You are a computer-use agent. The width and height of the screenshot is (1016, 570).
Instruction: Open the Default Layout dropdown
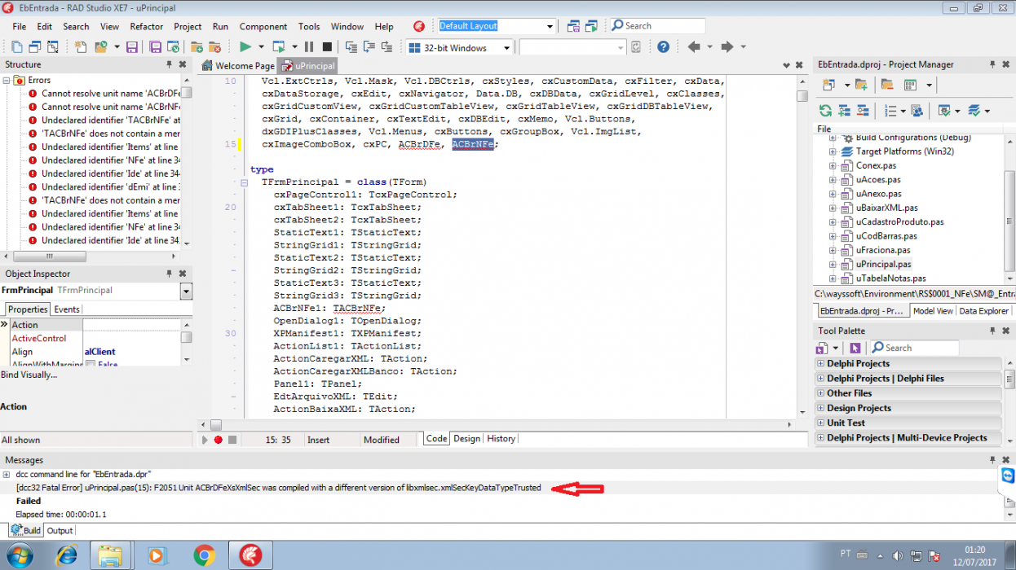[550, 26]
